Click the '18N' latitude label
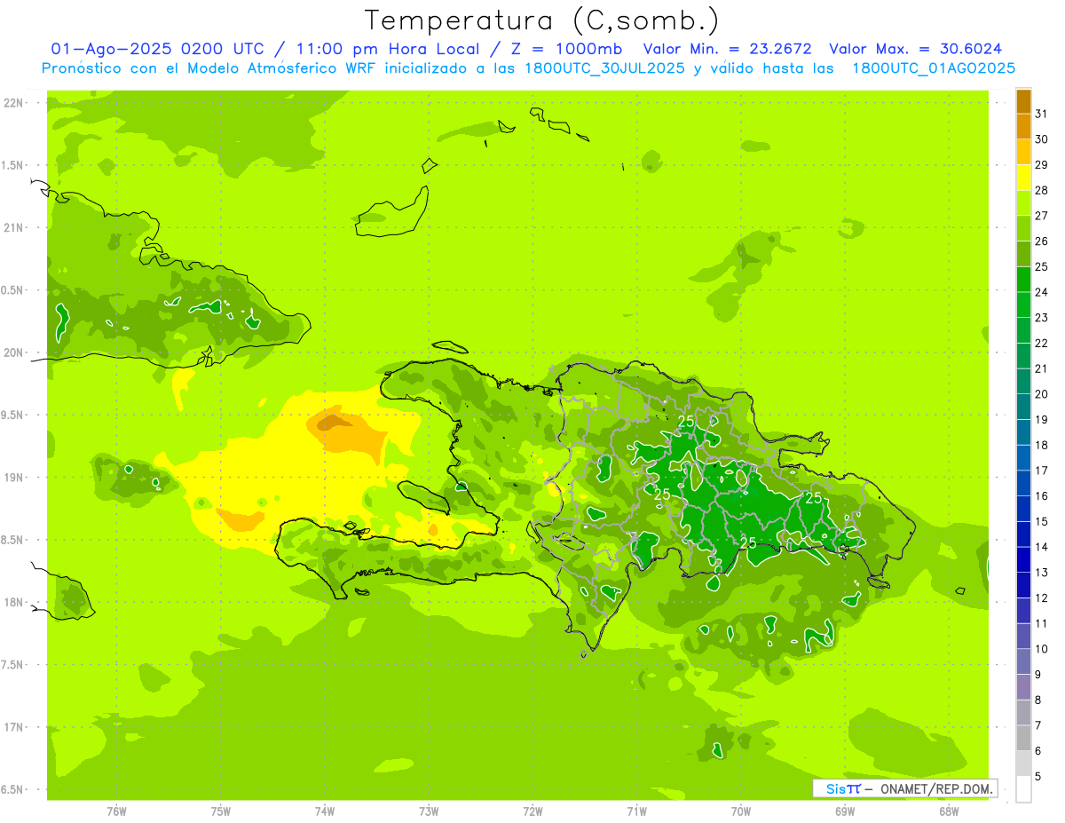 coord(14,603)
